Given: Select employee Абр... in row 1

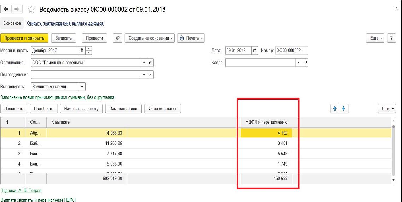Looking at the screenshot, I should point(36,133).
